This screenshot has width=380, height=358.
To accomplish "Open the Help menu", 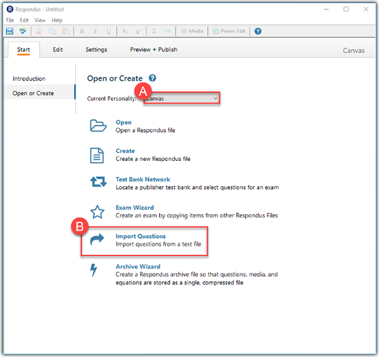I will (57, 20).
